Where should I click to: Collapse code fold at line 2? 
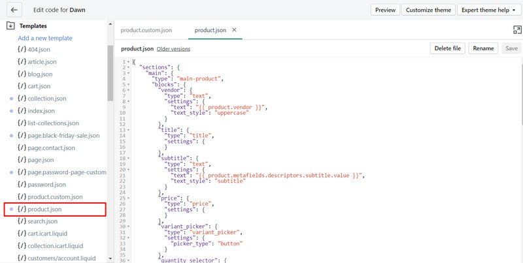coord(129,68)
